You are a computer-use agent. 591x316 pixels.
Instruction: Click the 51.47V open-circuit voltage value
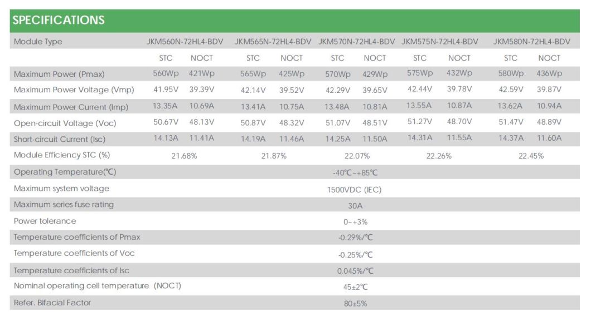(511, 122)
